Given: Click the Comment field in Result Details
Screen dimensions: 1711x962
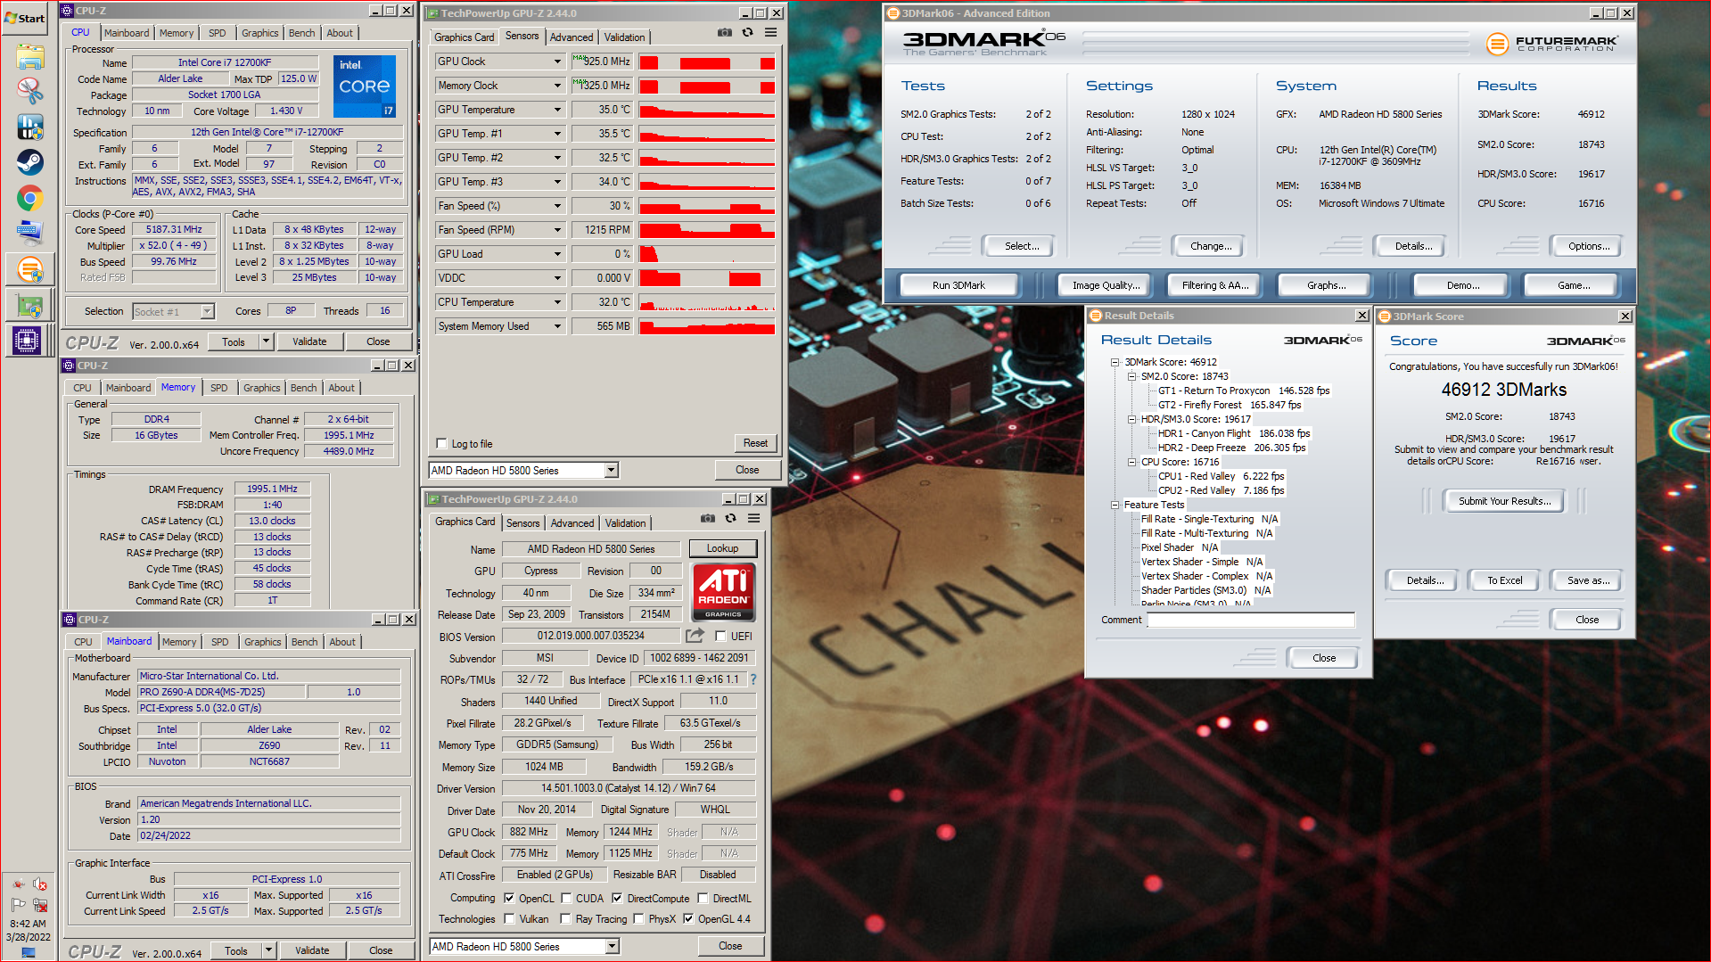Looking at the screenshot, I should (x=1251, y=620).
